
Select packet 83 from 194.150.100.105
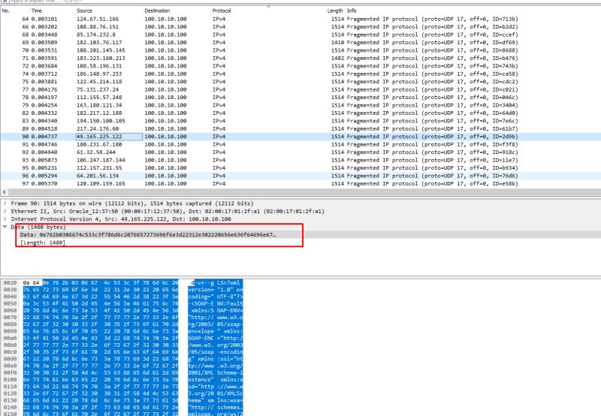[300, 121]
